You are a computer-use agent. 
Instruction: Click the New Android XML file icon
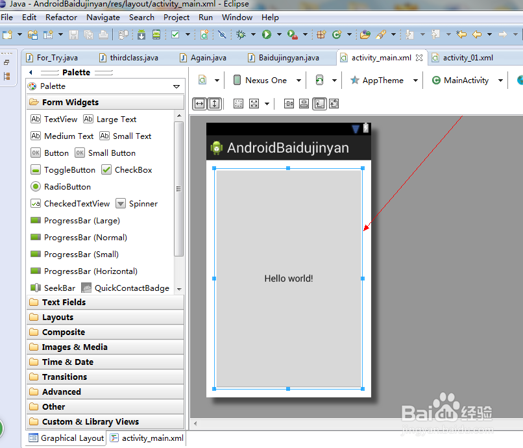pos(204,34)
